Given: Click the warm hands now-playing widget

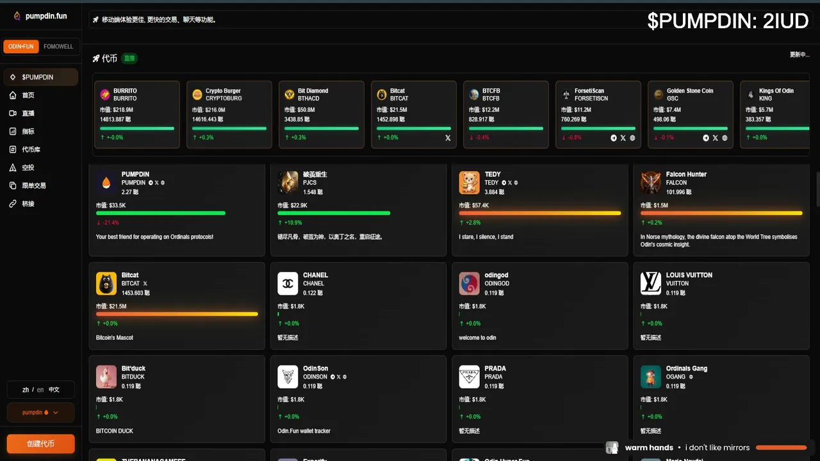Looking at the screenshot, I should tap(708, 448).
